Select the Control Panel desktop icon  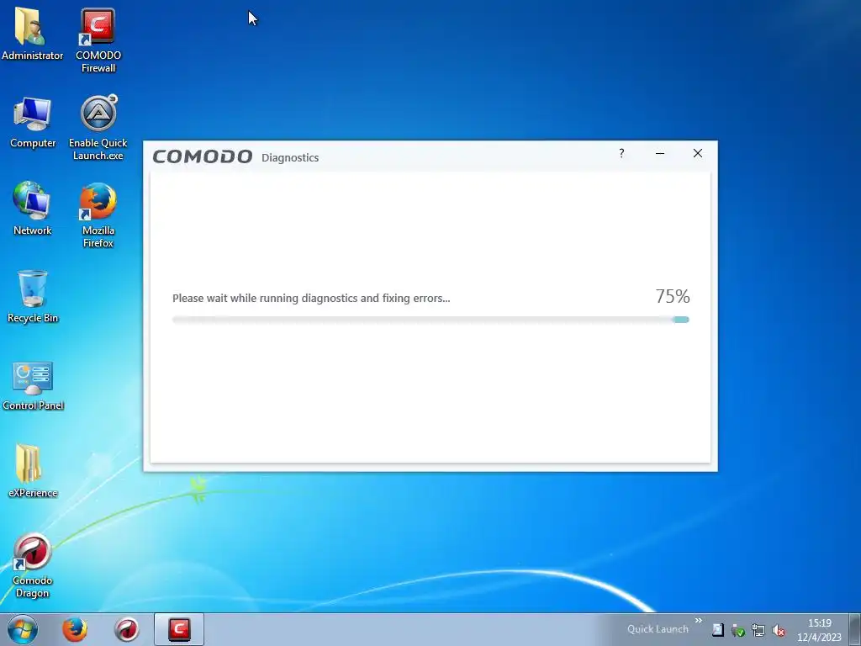(x=33, y=385)
